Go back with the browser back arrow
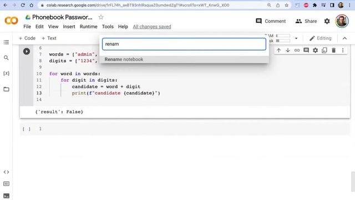355x200 pixels. (x=6, y=5)
